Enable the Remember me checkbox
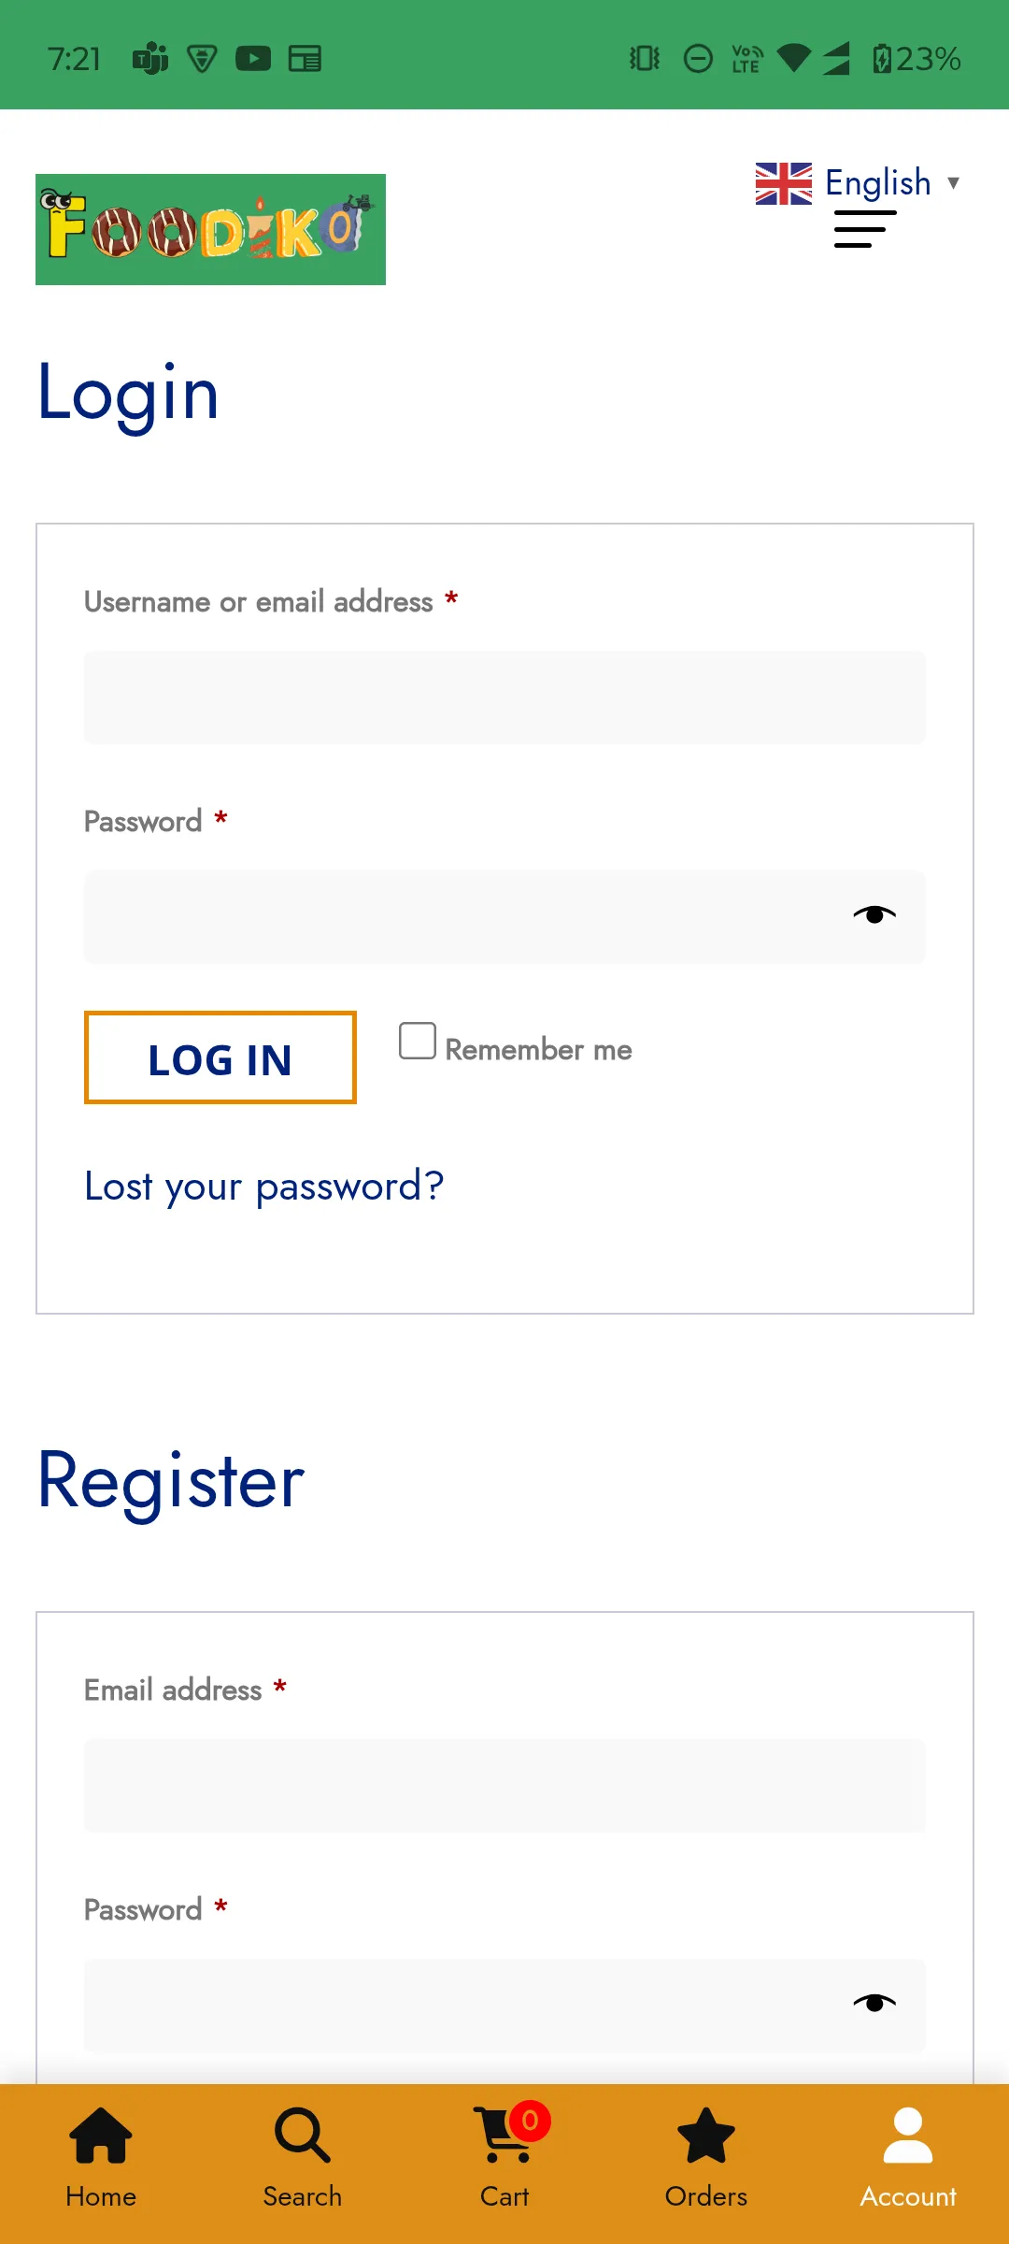1009x2244 pixels. [x=418, y=1041]
